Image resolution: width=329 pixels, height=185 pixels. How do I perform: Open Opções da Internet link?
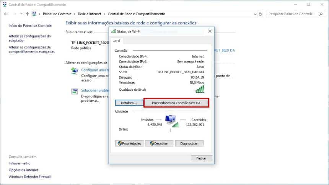23,170
